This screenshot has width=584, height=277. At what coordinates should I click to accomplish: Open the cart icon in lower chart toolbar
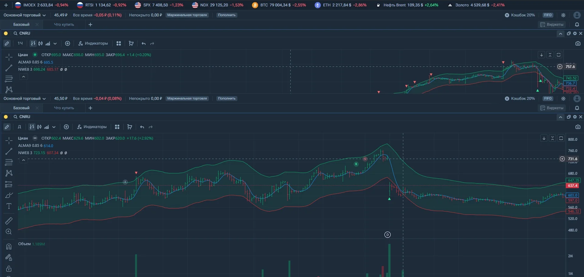pyautogui.click(x=130, y=127)
